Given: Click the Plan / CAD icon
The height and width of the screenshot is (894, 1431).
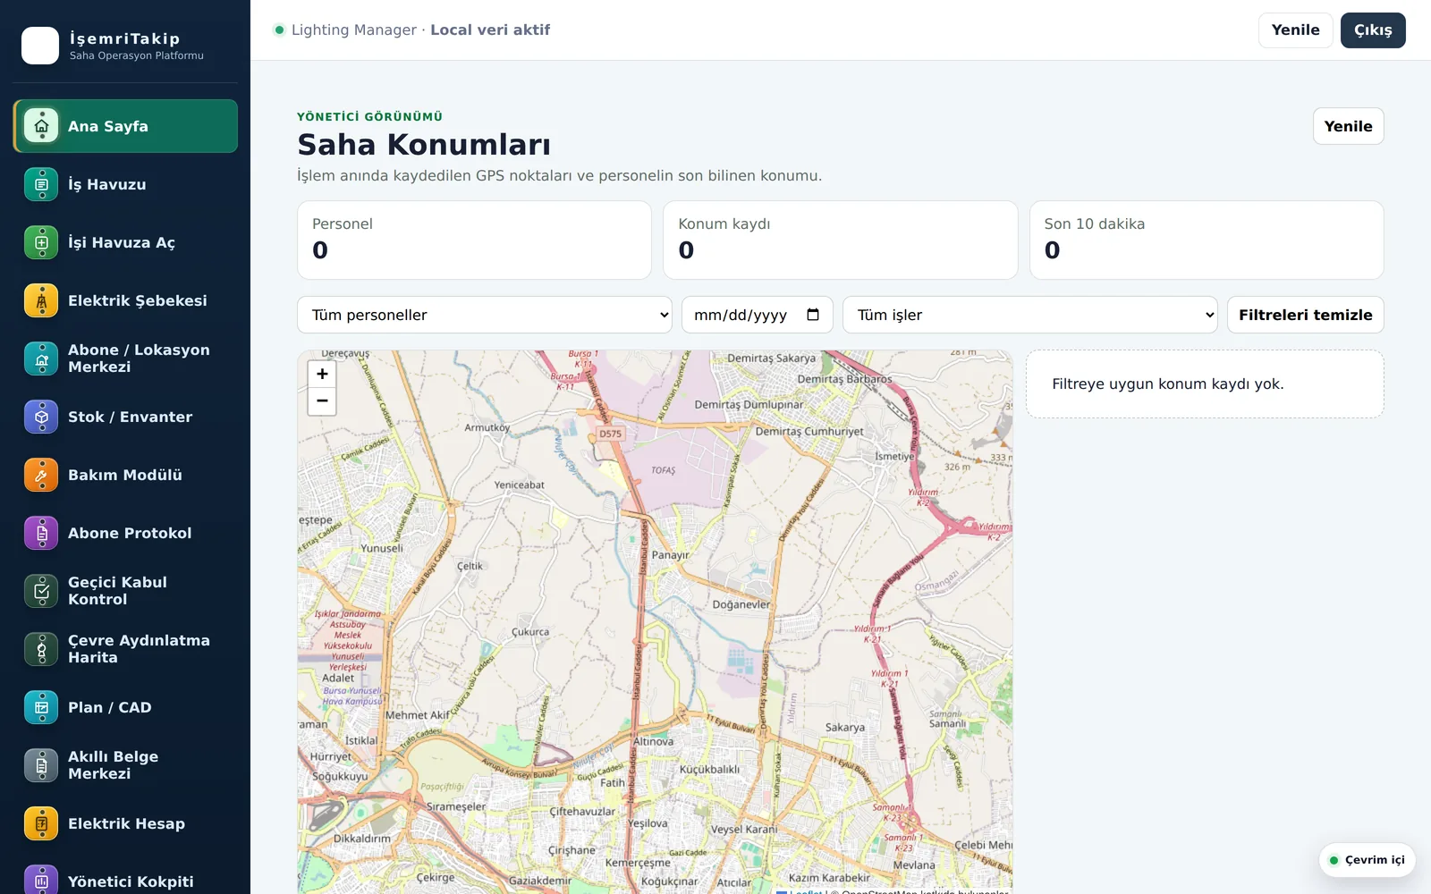Looking at the screenshot, I should click(41, 707).
